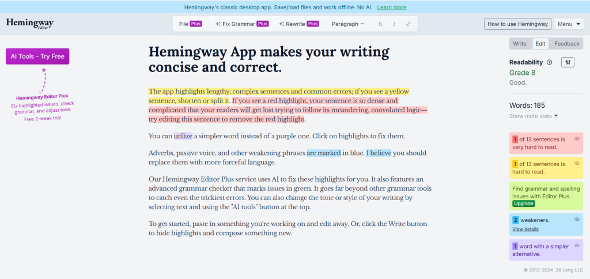Follow the Learn more link in banner
The height and width of the screenshot is (279, 590).
(x=392, y=7)
